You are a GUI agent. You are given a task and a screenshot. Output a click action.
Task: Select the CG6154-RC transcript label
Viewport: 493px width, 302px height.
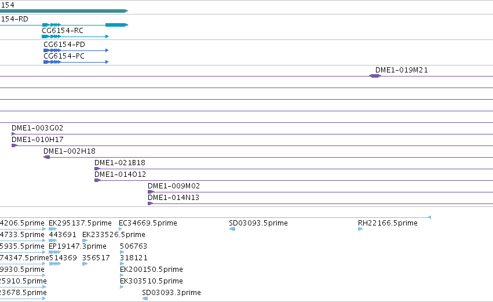[x=63, y=31]
